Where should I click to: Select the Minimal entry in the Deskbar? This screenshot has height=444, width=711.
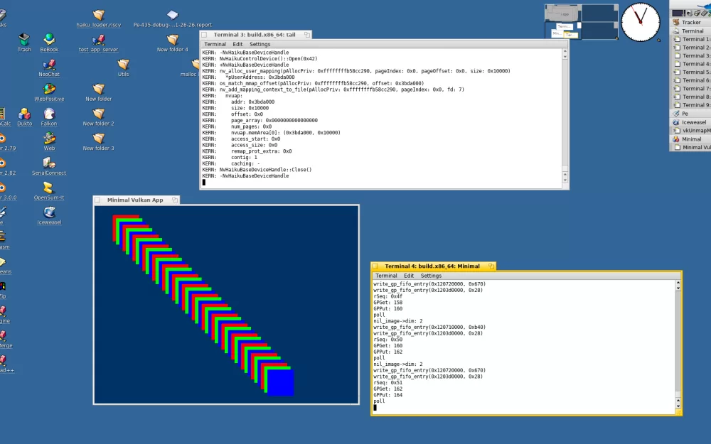pyautogui.click(x=689, y=139)
